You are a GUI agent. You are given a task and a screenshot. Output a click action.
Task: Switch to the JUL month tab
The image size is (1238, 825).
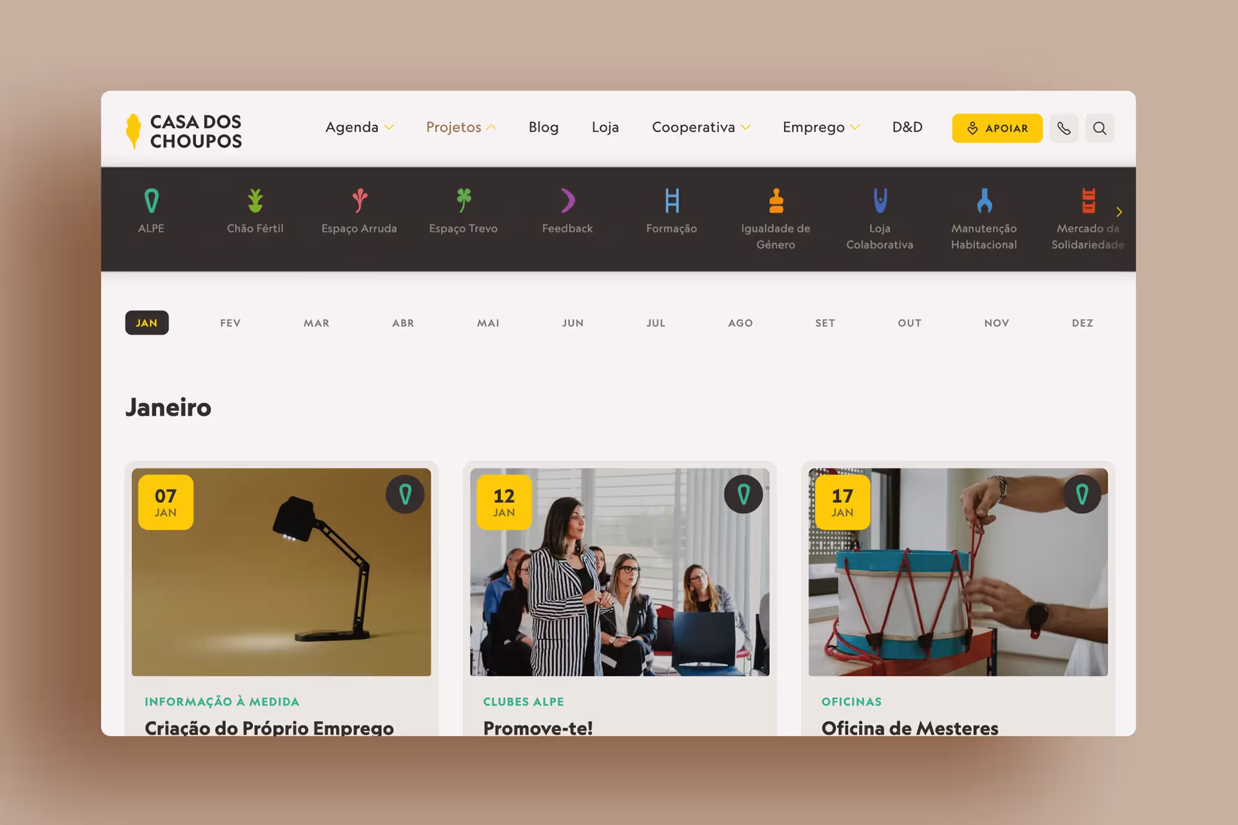(x=656, y=323)
